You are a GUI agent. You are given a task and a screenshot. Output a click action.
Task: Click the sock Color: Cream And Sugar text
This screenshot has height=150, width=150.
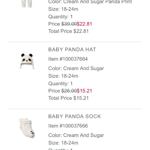click(x=76, y=135)
